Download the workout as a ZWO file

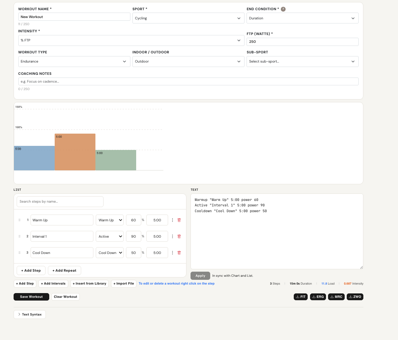355,297
